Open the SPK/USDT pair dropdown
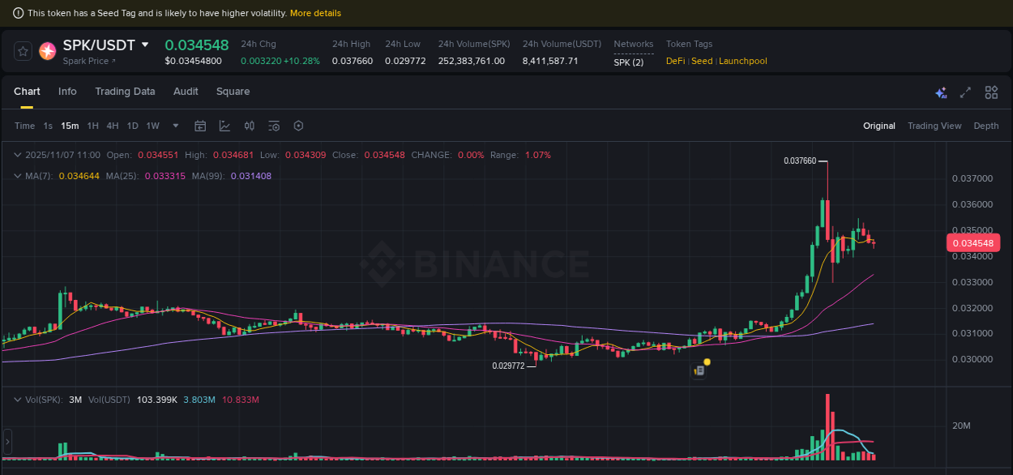Image resolution: width=1013 pixels, height=475 pixels. (144, 45)
